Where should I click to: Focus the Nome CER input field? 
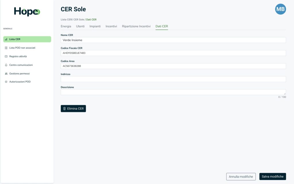click(x=173, y=40)
